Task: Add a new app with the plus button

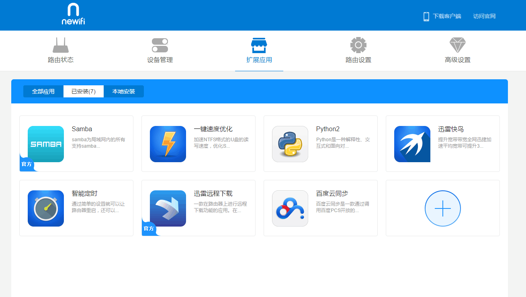Action: (443, 208)
